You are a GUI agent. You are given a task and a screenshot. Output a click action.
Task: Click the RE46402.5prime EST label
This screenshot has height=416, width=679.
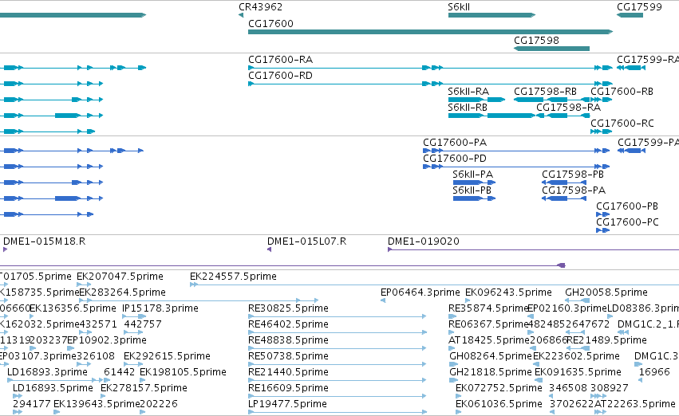pos(288,324)
